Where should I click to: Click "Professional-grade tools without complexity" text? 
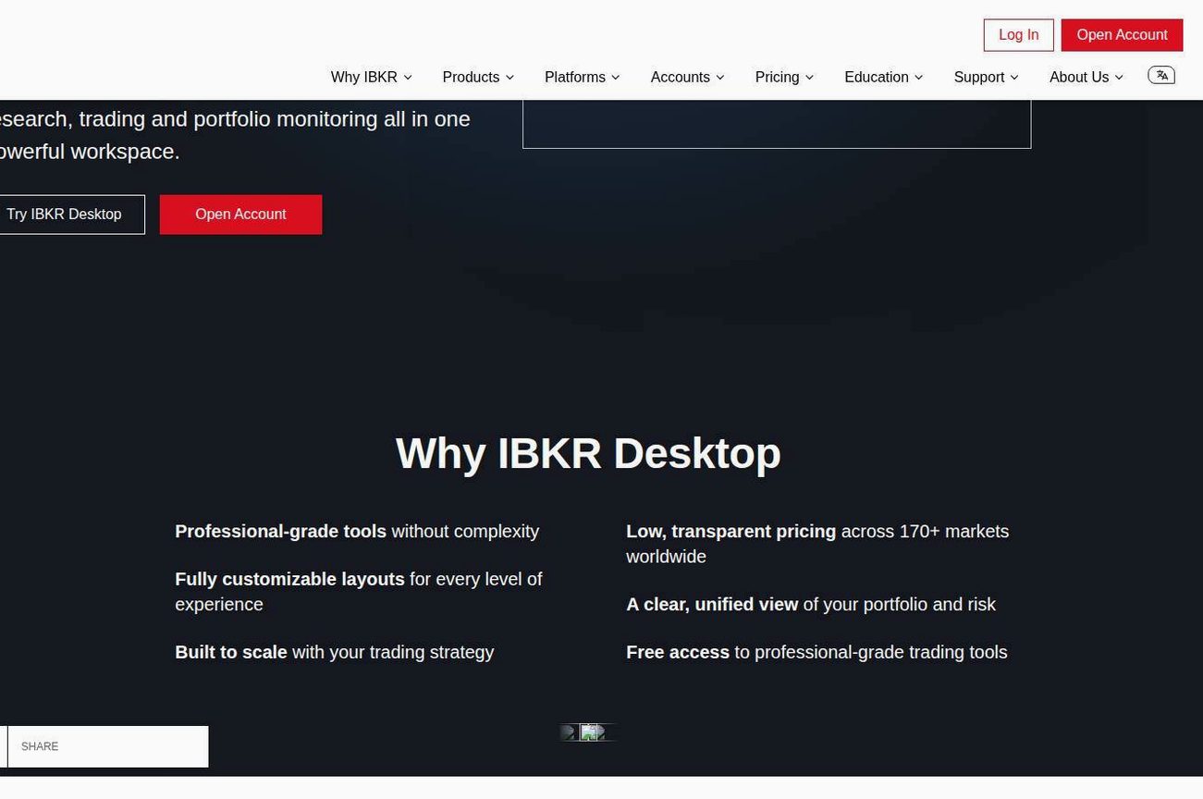(x=357, y=532)
